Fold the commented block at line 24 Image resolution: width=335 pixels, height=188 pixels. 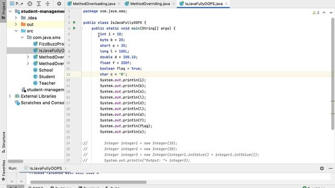82,143
